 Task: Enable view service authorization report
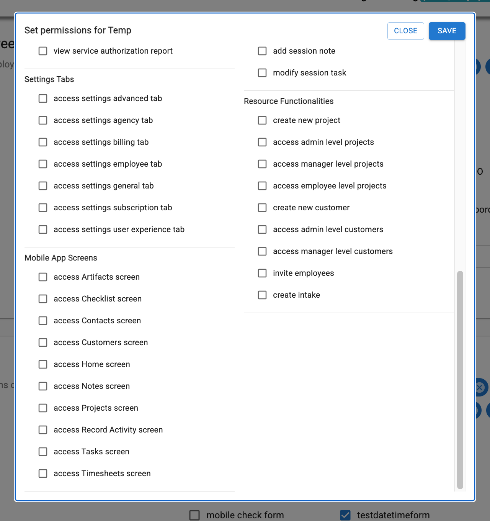43,51
